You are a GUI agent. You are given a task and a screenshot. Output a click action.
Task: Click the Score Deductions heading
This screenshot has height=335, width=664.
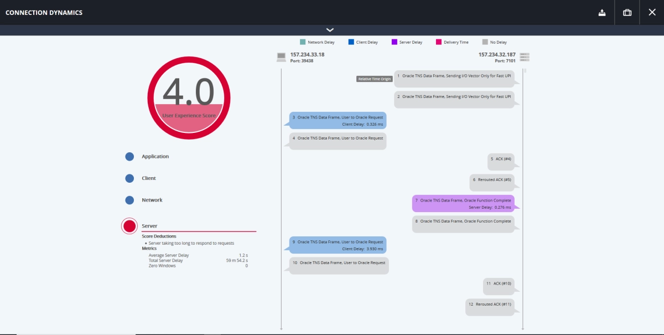tap(159, 236)
